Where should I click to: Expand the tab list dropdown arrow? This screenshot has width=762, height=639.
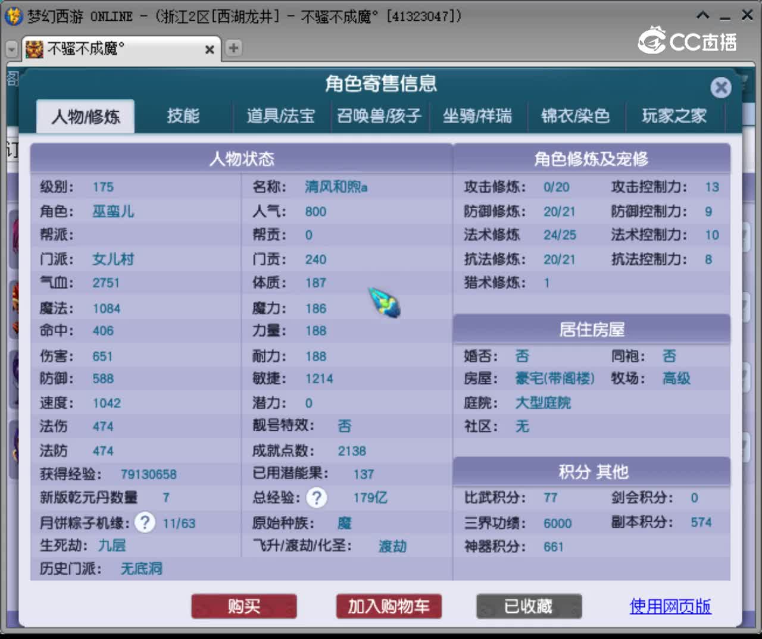(x=11, y=49)
